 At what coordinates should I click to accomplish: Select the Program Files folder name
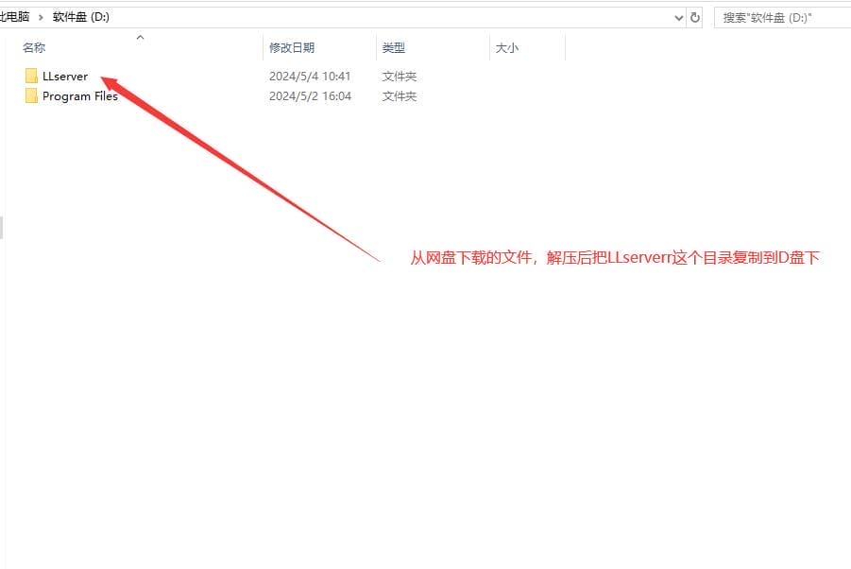pos(80,95)
